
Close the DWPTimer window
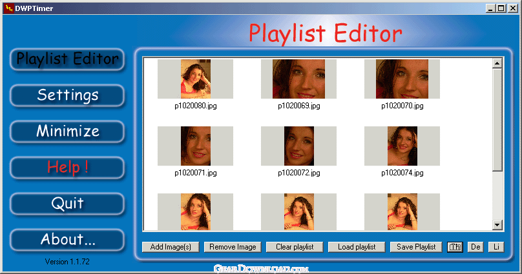coord(513,8)
